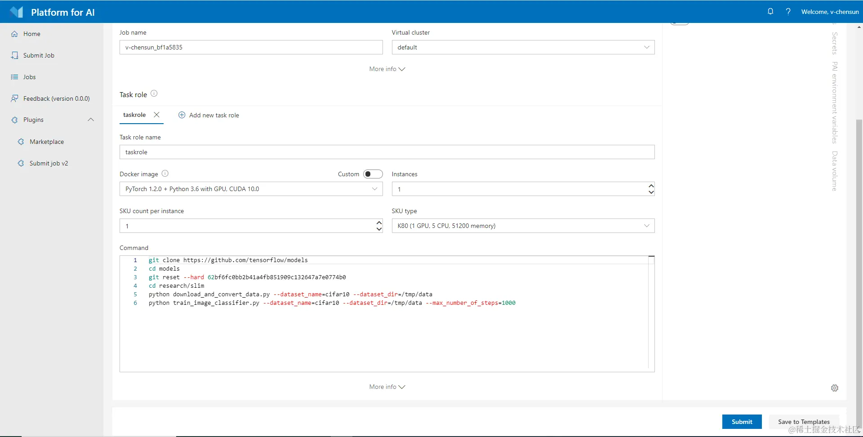Image resolution: width=863 pixels, height=437 pixels.
Task: Click the Home icon in the sidebar
Action: pos(14,34)
